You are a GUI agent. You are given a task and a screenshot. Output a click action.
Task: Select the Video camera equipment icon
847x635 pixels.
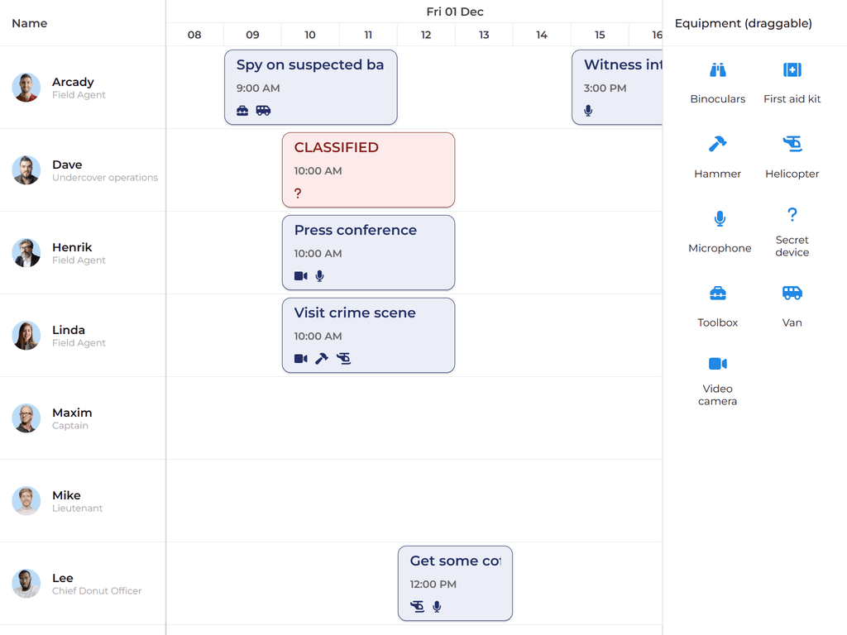click(x=717, y=364)
